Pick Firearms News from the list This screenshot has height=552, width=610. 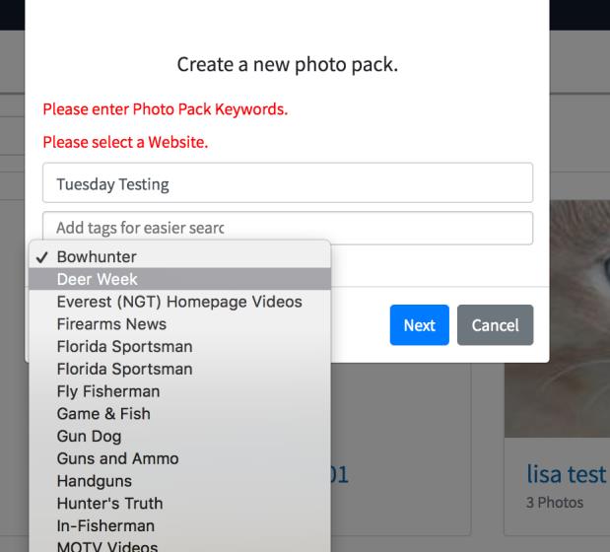click(x=179, y=324)
